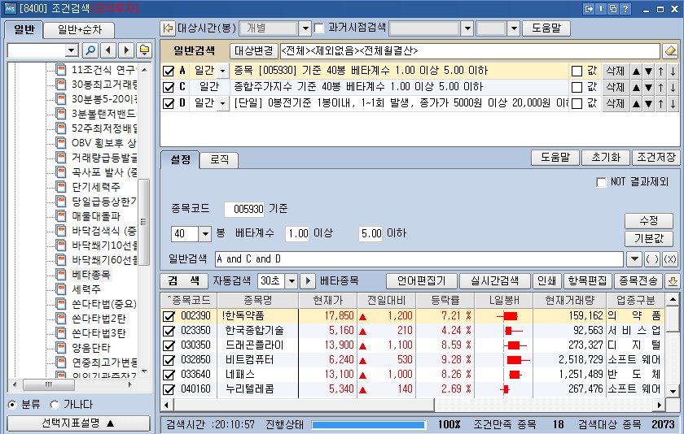
Task: Click the magnifier search icon in left panel
Action: coord(90,50)
